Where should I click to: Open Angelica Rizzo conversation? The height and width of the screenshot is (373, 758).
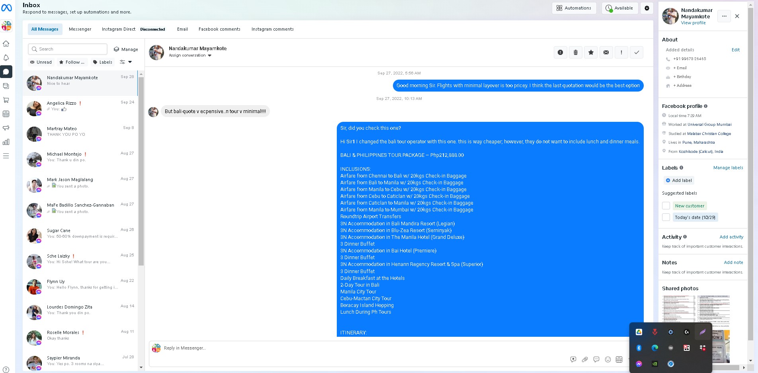(80, 108)
